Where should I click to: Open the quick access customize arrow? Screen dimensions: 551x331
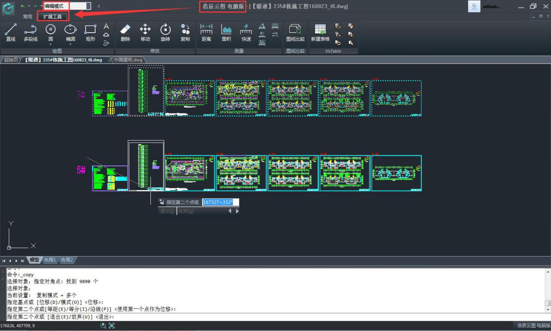99,6
